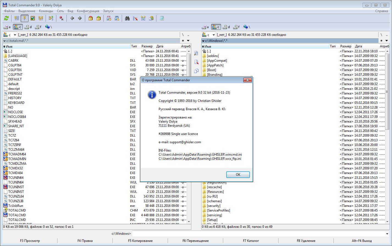Expand right panel directory history arrow
This screenshot has height=246, width=392.
point(387,41)
